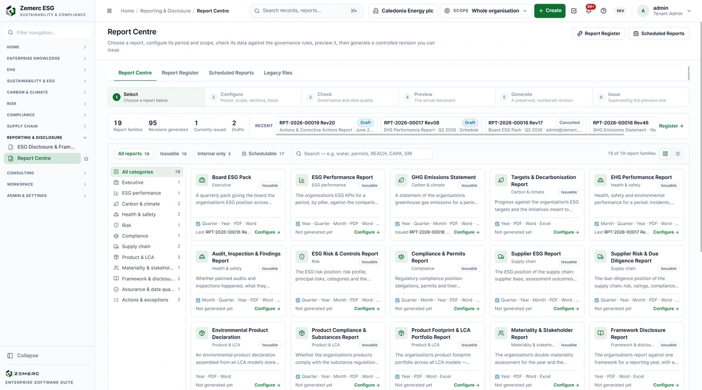Click the Caledonia Energy plc organisation selector
Image resolution: width=702 pixels, height=390 pixels.
coord(402,11)
